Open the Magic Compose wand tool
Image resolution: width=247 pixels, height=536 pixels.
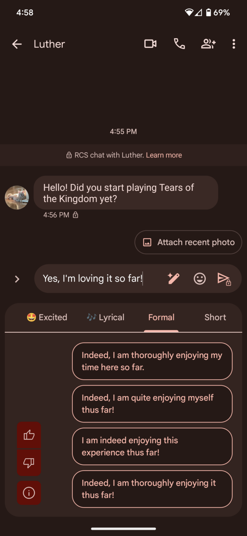[173, 278]
